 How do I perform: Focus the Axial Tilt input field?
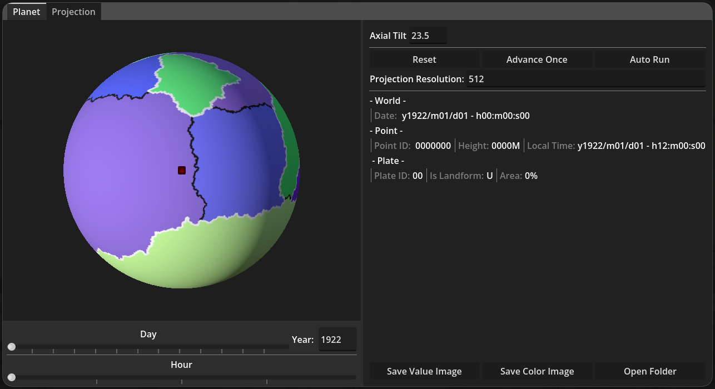pyautogui.click(x=428, y=36)
